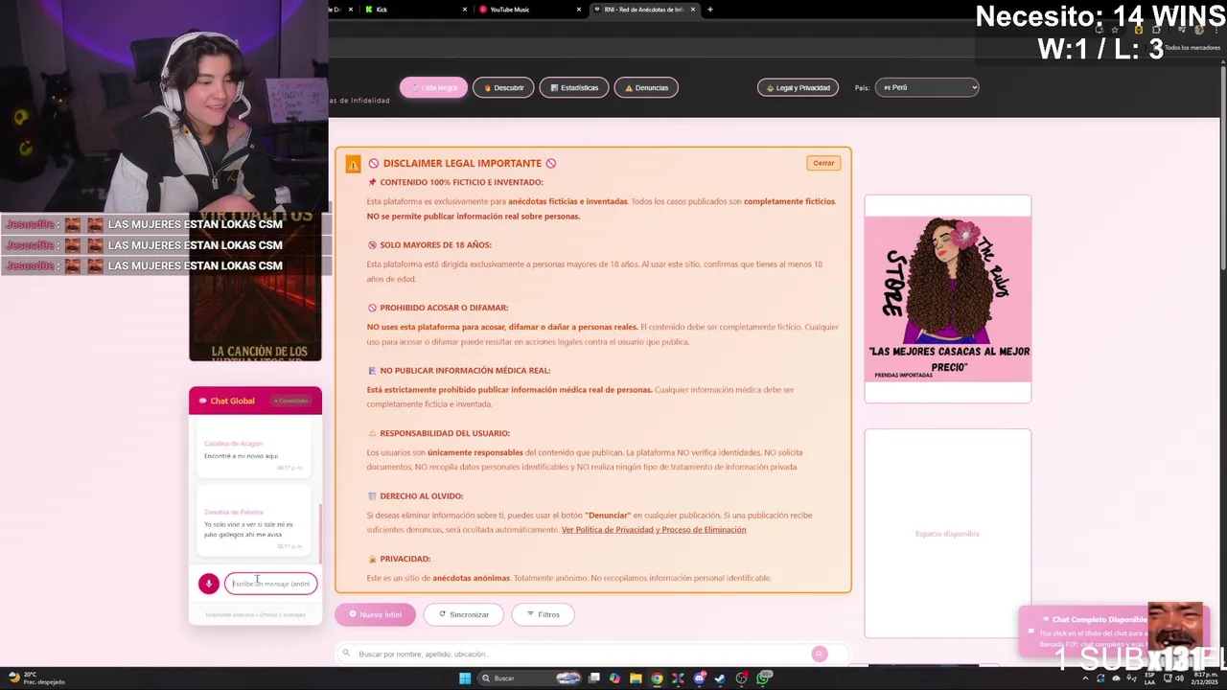1227x690 pixels.
Task: Click the chat panel scrollbar
Action: click(320, 532)
